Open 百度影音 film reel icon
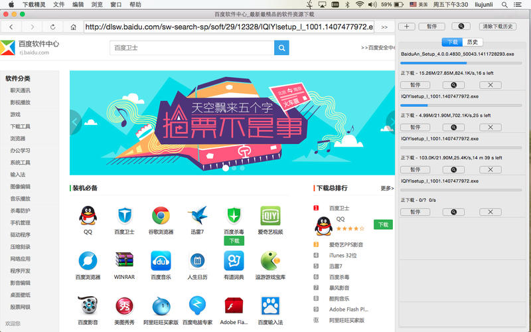The image size is (531, 332). point(88,305)
